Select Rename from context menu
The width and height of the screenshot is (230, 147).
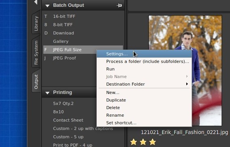pyautogui.click(x=144, y=115)
